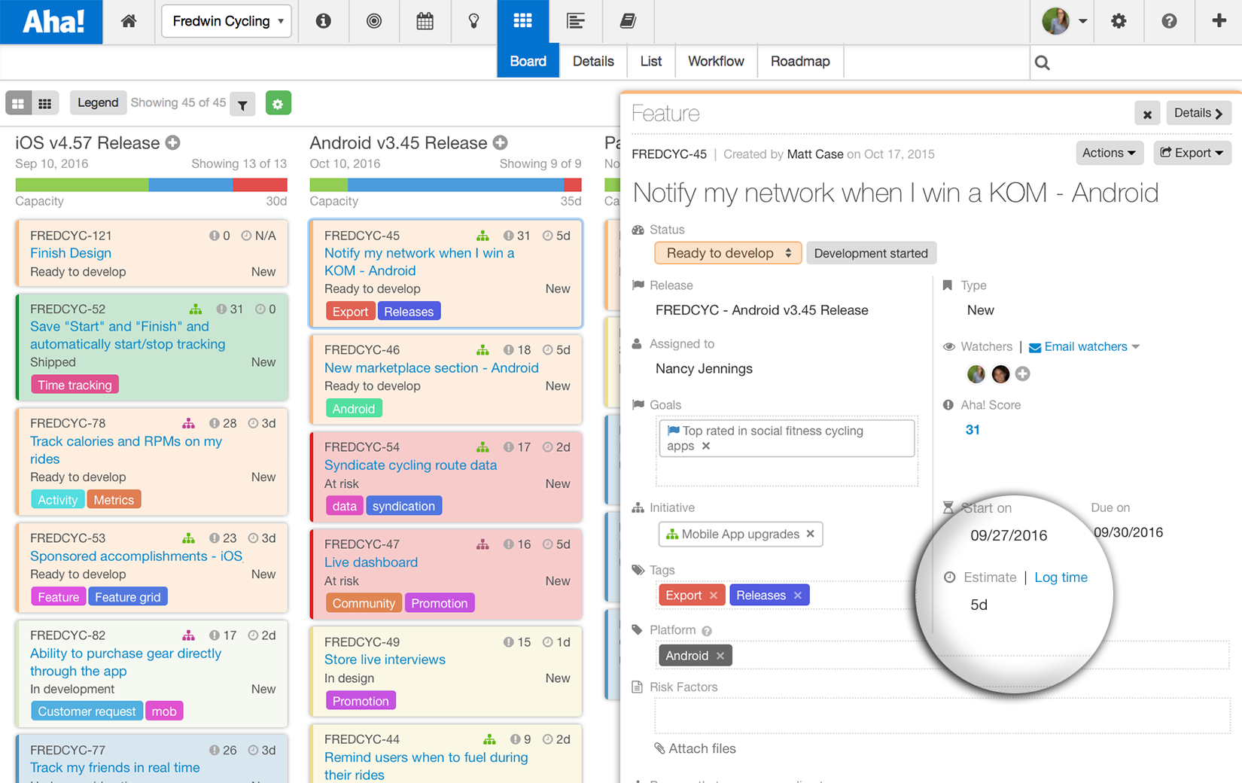Image resolution: width=1242 pixels, height=783 pixels.
Task: Click the plus icon to add new
Action: 1219,21
